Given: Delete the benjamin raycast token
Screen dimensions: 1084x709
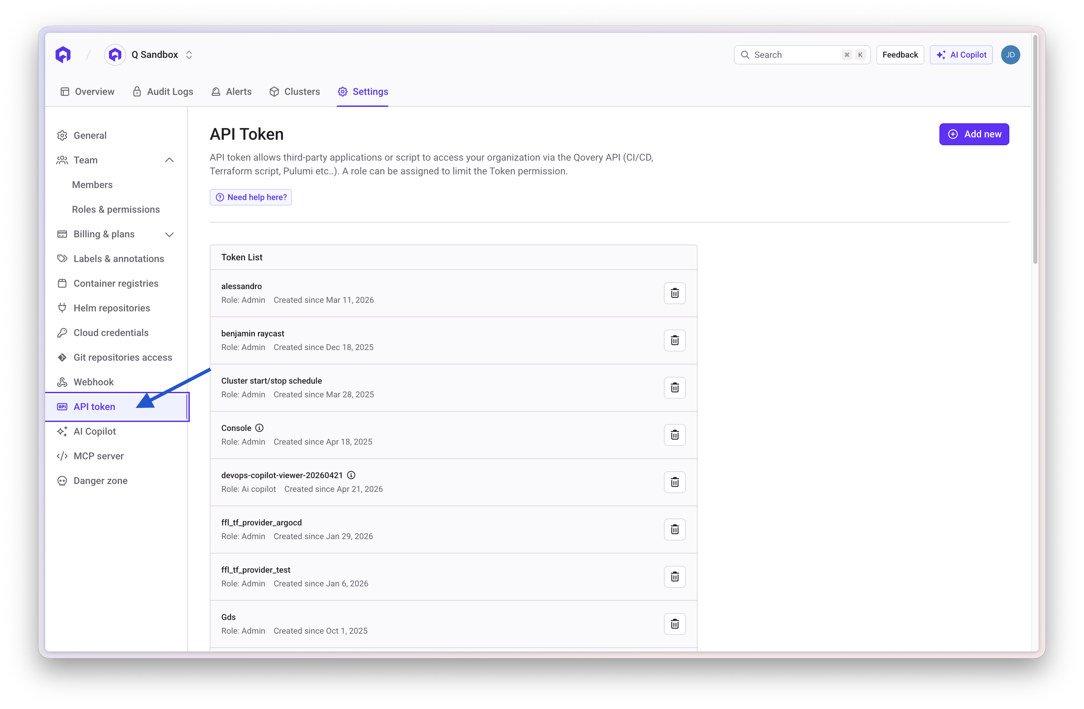Looking at the screenshot, I should coord(675,340).
